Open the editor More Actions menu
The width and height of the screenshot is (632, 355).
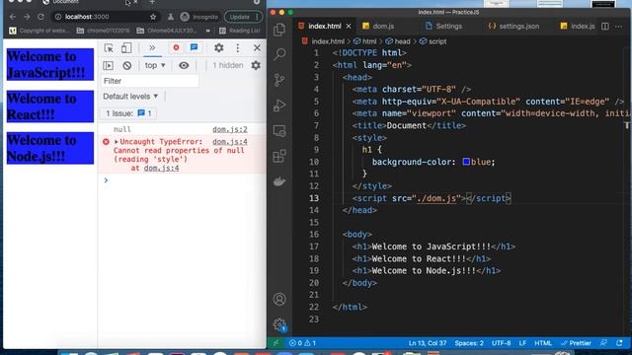[619, 27]
